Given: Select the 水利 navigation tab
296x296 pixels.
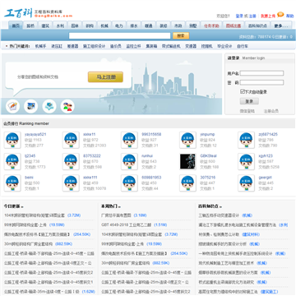Looking at the screenshot, I should click(60, 25).
